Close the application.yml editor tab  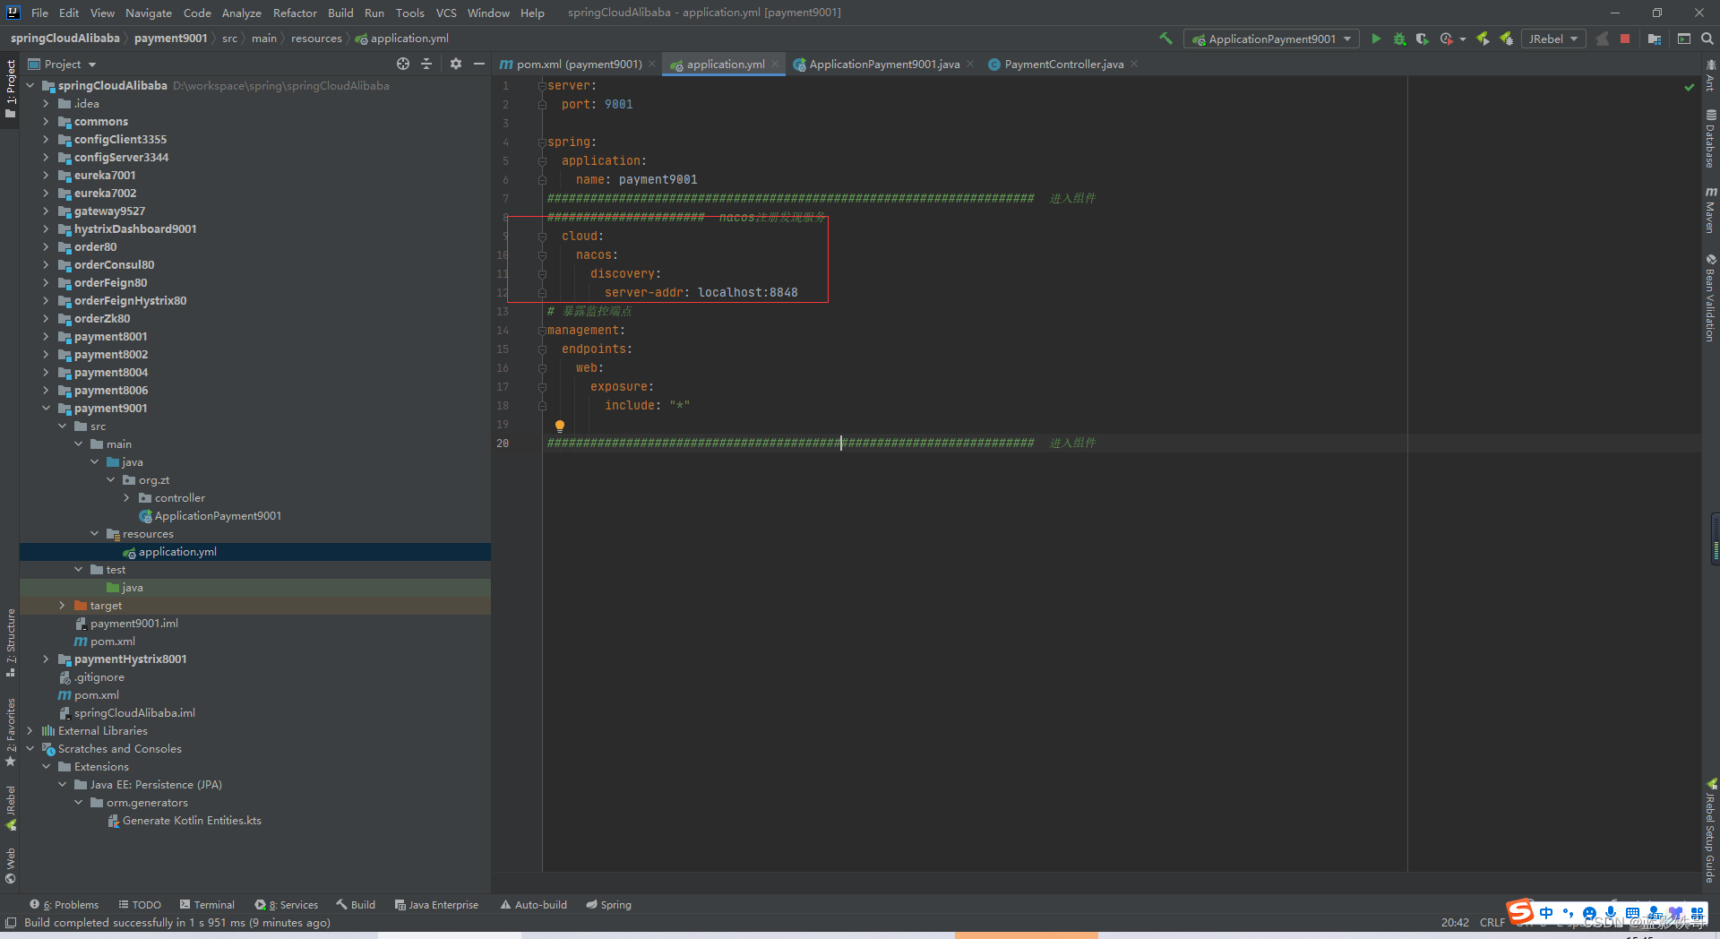775,64
